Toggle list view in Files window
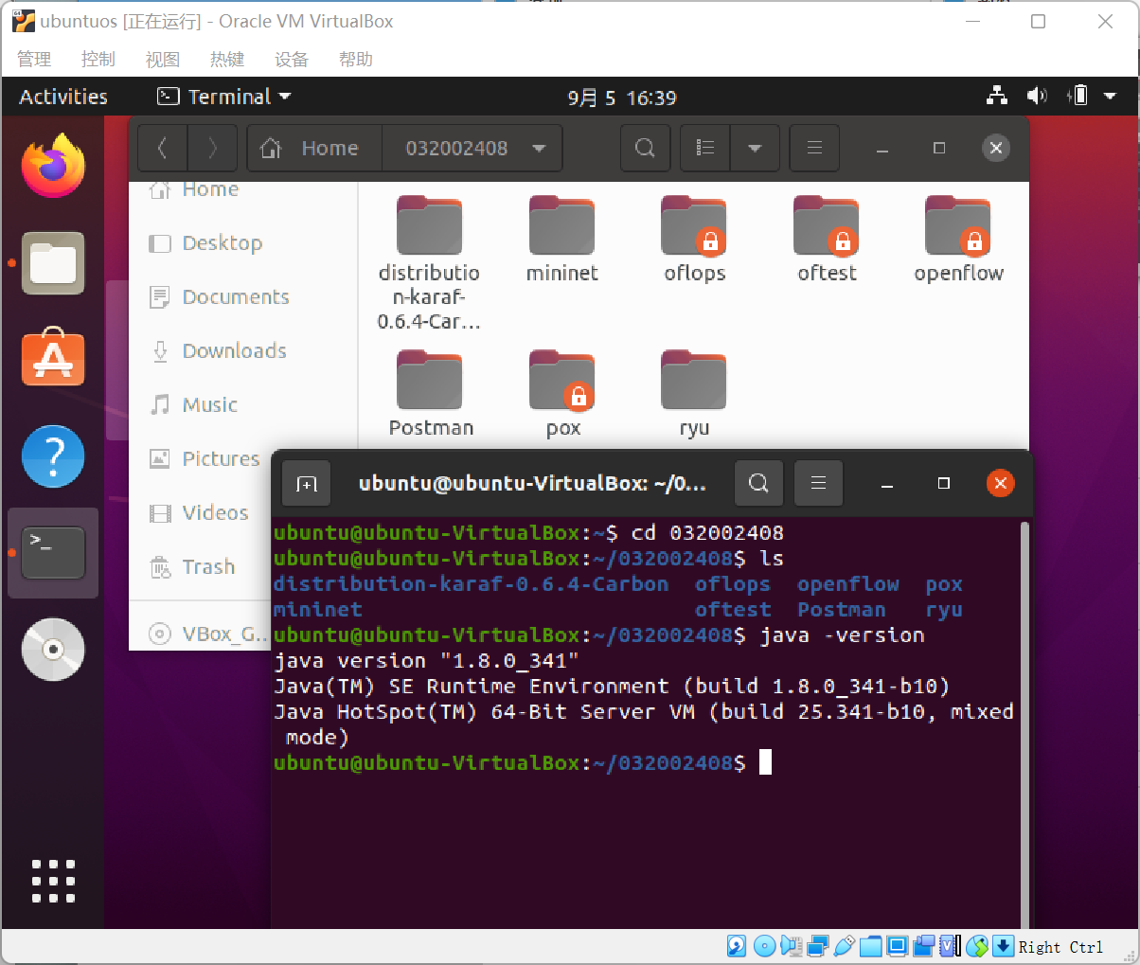 [x=705, y=148]
